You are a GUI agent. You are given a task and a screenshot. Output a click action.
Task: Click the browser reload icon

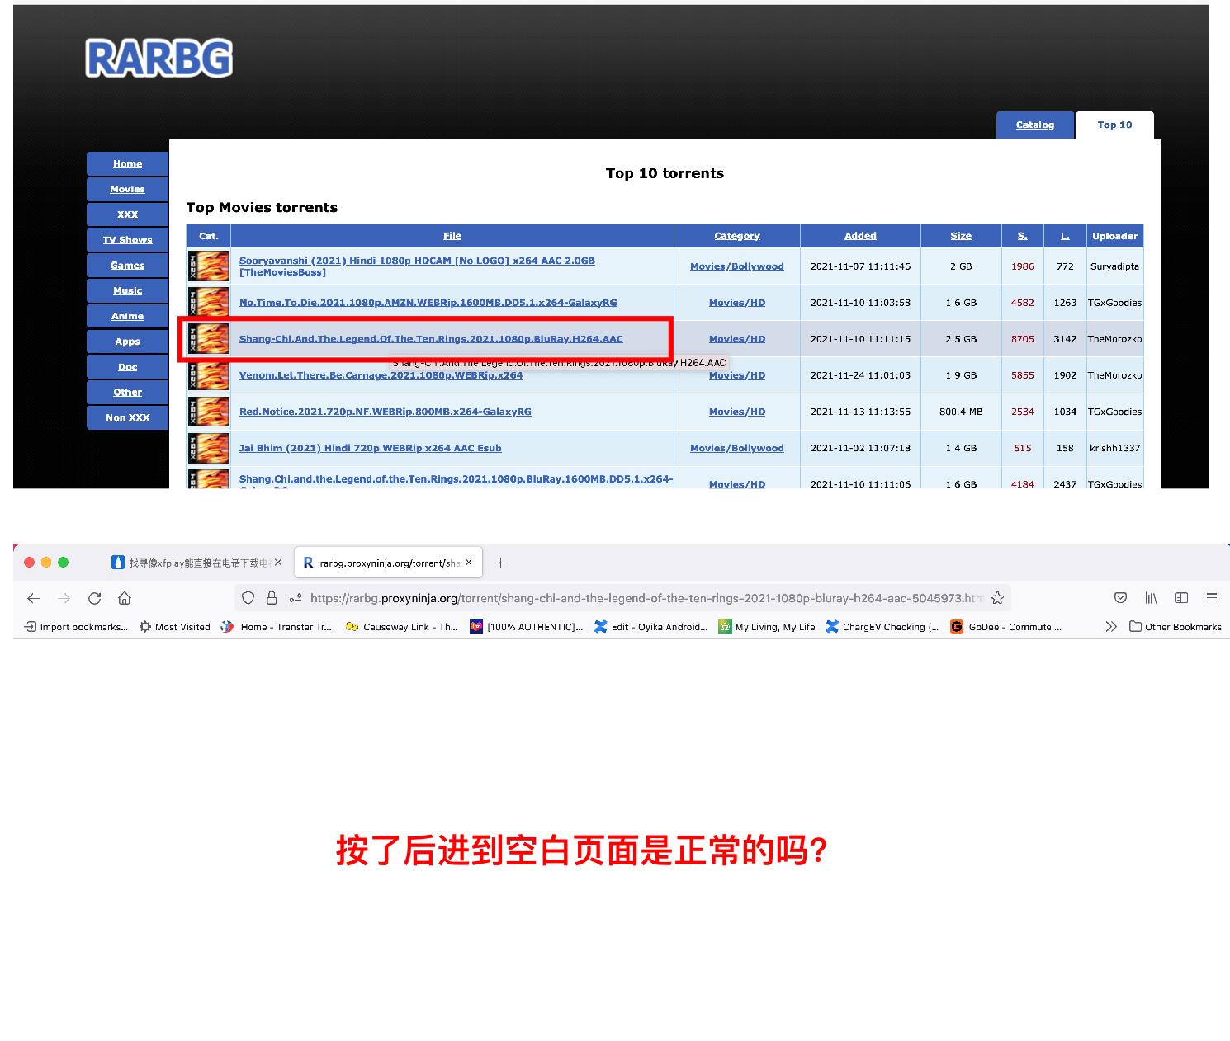point(95,598)
